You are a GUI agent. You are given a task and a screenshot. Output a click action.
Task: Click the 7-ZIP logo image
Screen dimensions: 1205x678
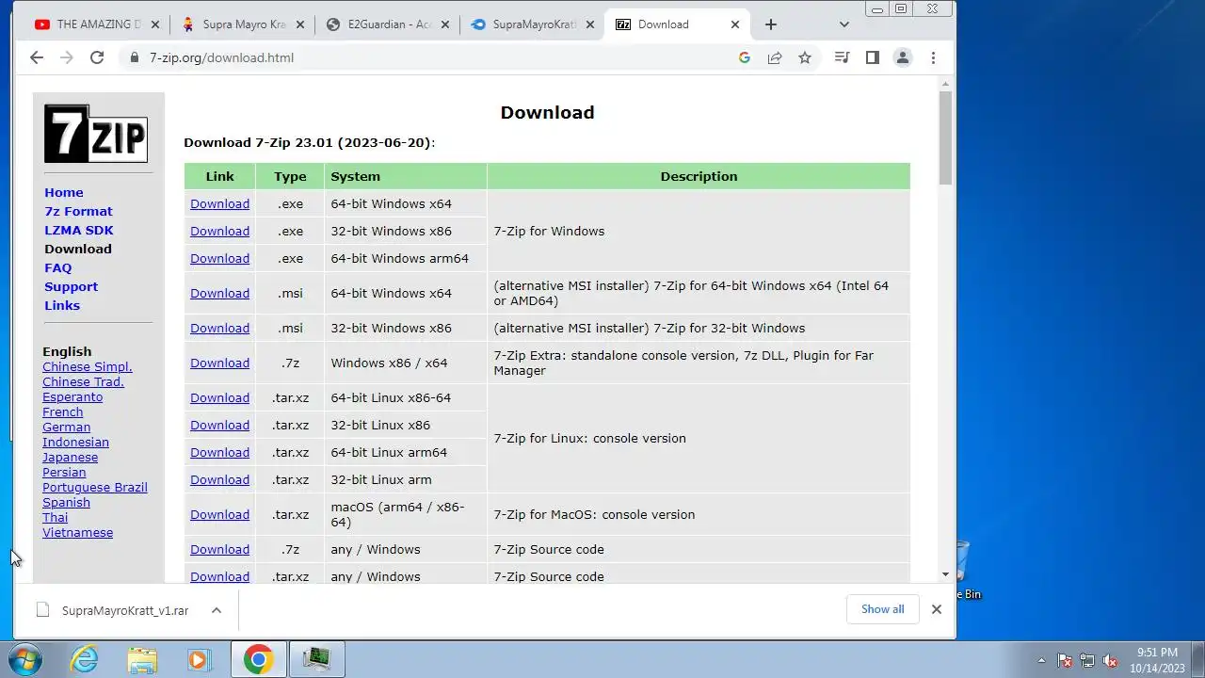(96, 134)
